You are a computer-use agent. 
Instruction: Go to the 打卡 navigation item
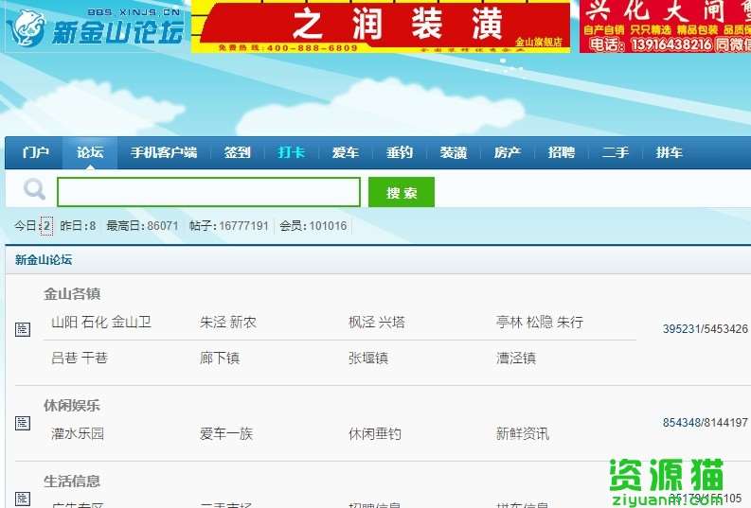pyautogui.click(x=291, y=153)
